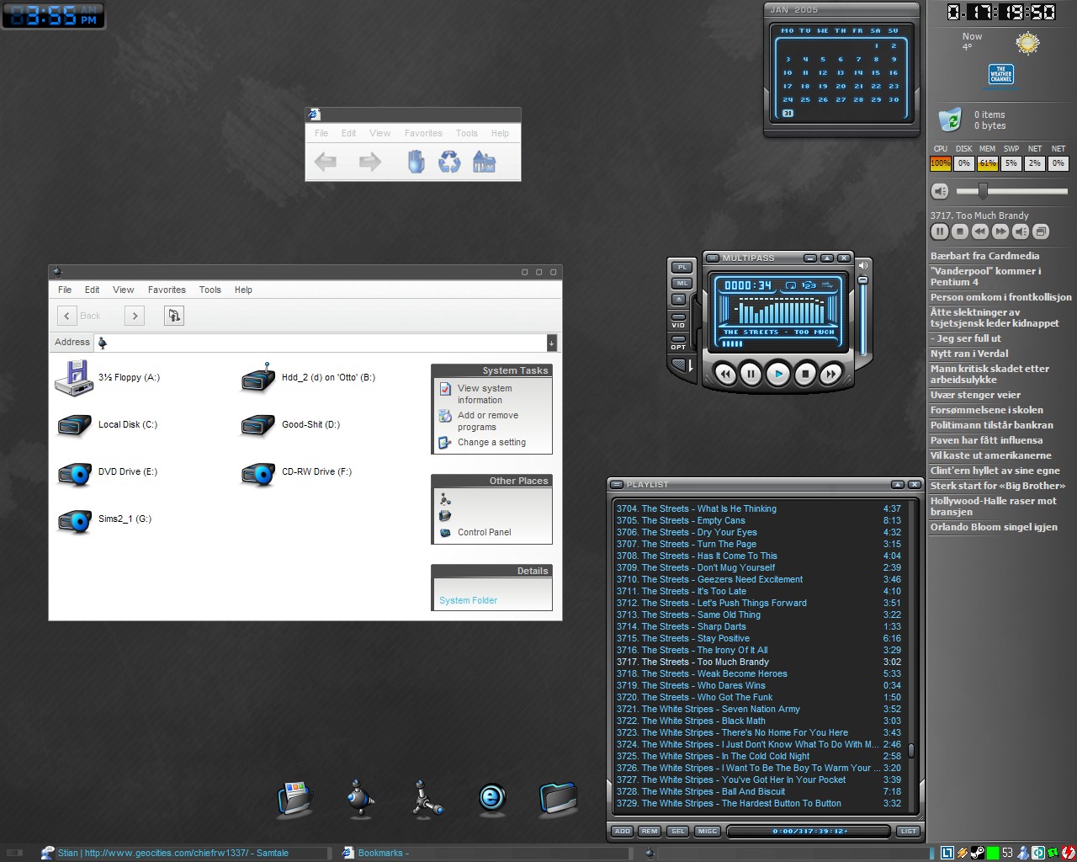Open File menu in the My Computer window
The image size is (1077, 862).
pyautogui.click(x=65, y=290)
